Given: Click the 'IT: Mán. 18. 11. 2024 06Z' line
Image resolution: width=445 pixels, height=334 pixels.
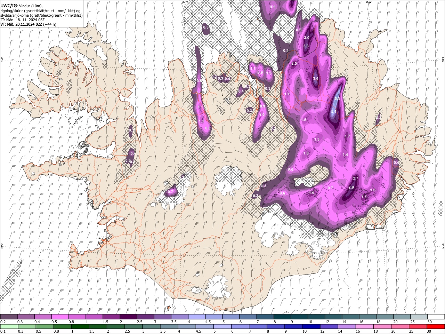Looking at the screenshot, I should point(23,20).
